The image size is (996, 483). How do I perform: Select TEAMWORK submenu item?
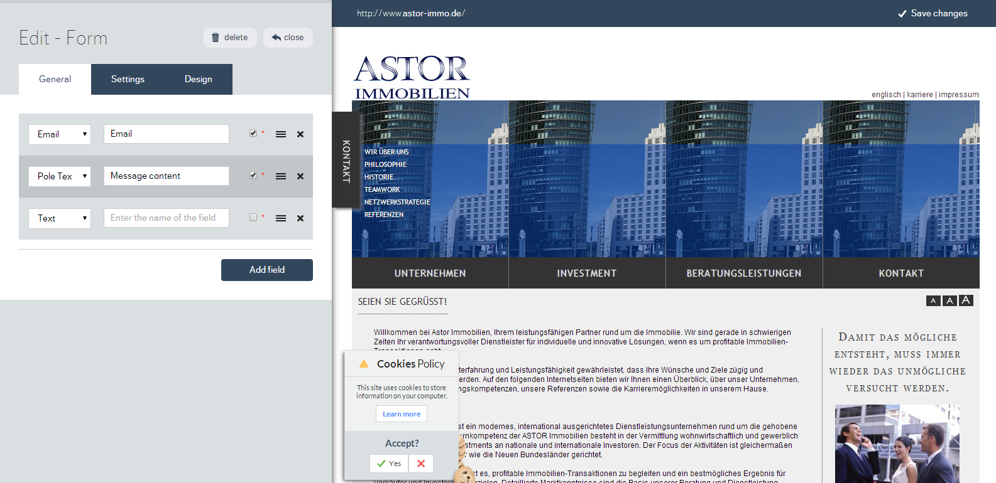(x=382, y=189)
